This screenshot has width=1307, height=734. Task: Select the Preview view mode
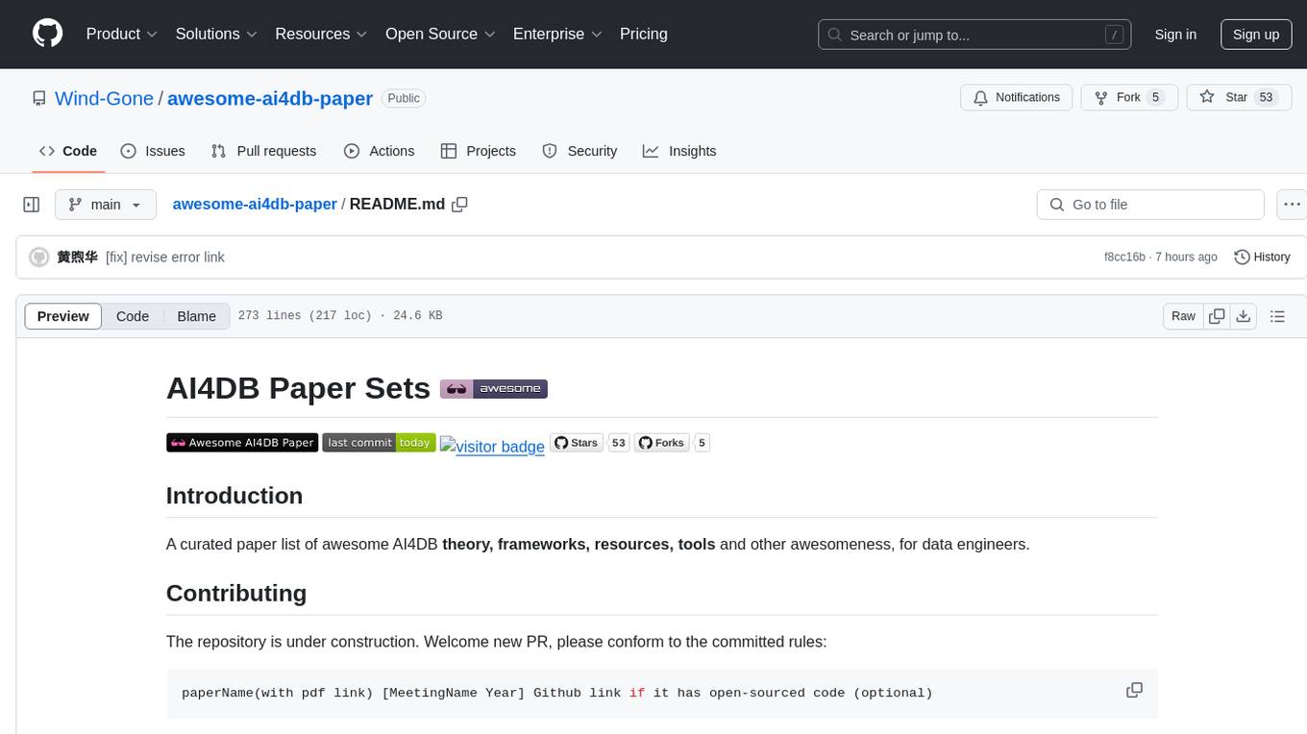(x=63, y=316)
